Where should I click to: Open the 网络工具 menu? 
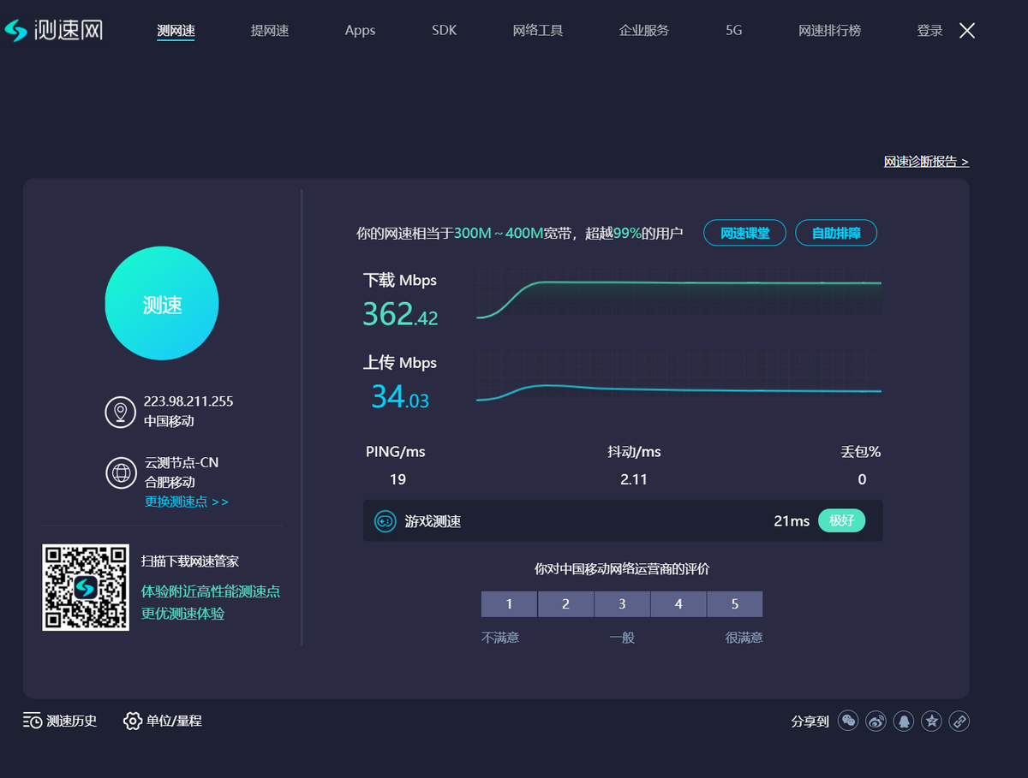click(538, 31)
